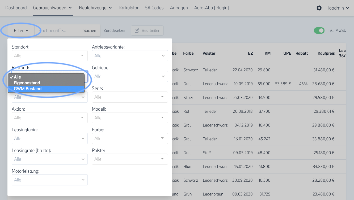This screenshot has height=200, width=354.
Task: Open the Neufahrzeuge menu
Action: coord(95,8)
